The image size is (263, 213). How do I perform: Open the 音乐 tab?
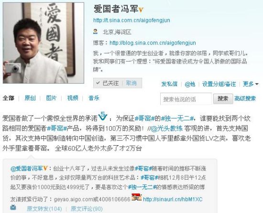(94, 98)
